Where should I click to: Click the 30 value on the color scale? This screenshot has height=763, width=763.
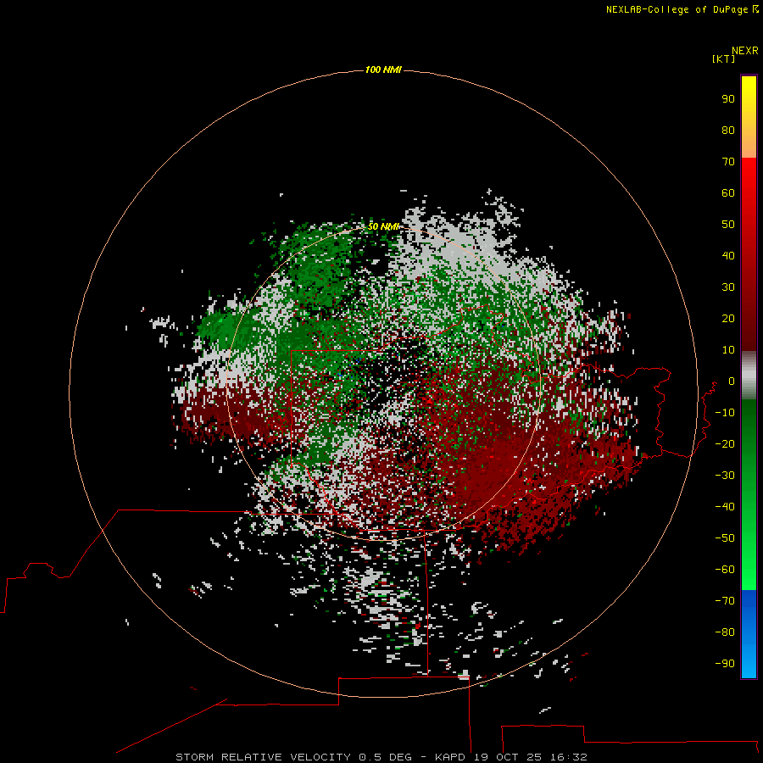pyautogui.click(x=728, y=287)
